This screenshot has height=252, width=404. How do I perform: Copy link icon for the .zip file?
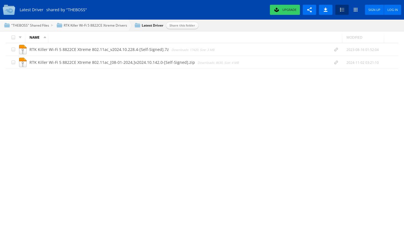336,62
